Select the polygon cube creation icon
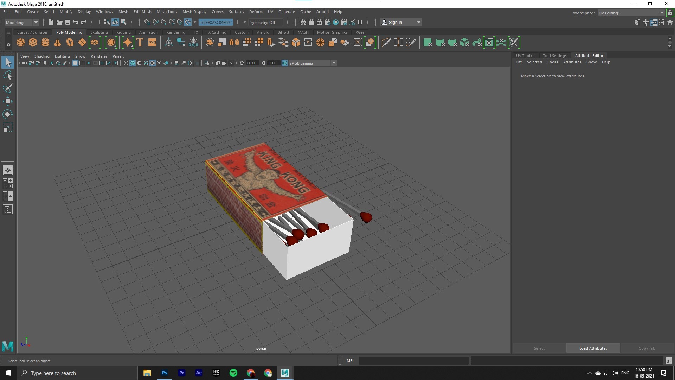 (x=33, y=42)
